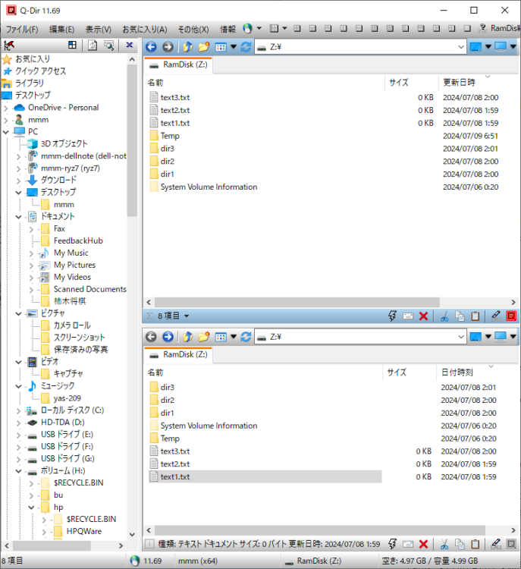Go up one folder in upper pane
Viewport: 521px width, 569px height.
[187, 47]
